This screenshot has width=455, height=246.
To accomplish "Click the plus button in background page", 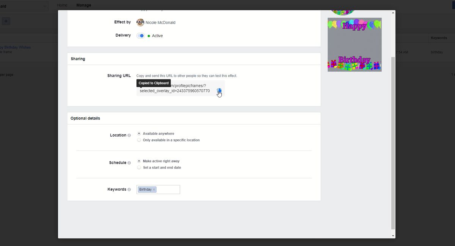I will [x=6, y=21].
